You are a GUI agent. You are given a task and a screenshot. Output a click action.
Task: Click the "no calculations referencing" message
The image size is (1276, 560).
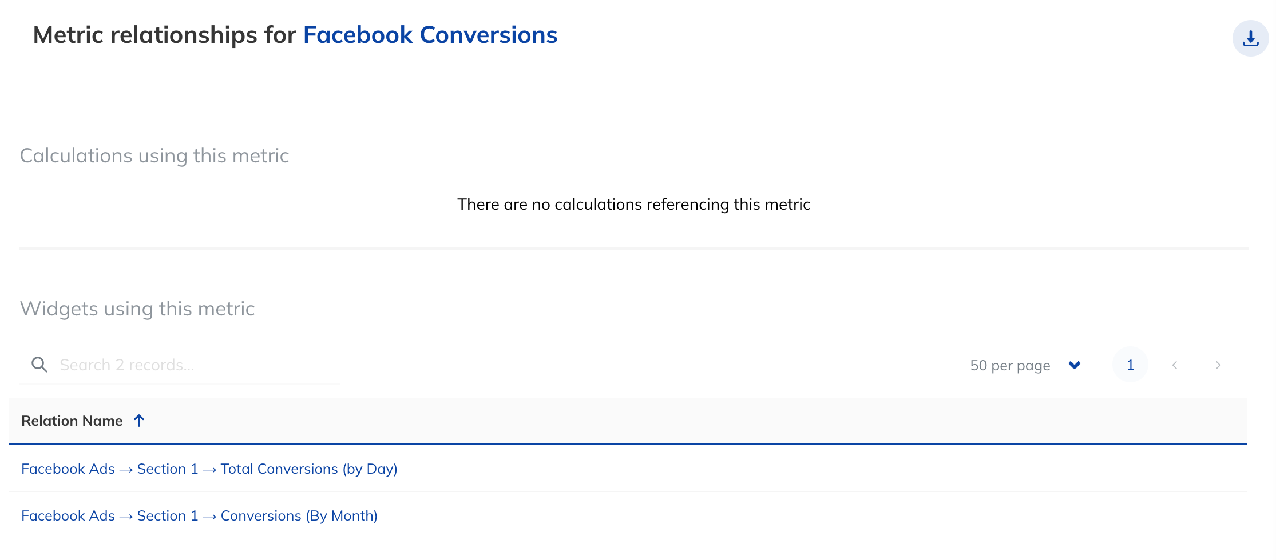click(633, 205)
